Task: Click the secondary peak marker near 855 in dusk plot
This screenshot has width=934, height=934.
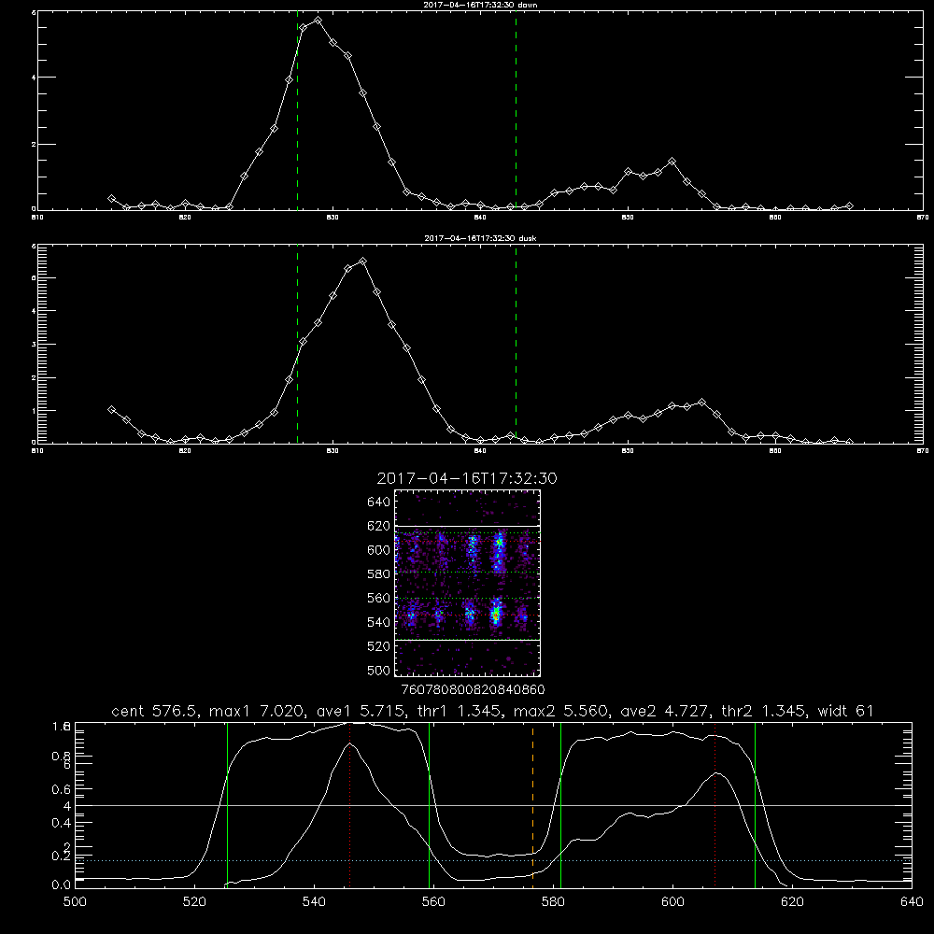Action: pyautogui.click(x=701, y=402)
